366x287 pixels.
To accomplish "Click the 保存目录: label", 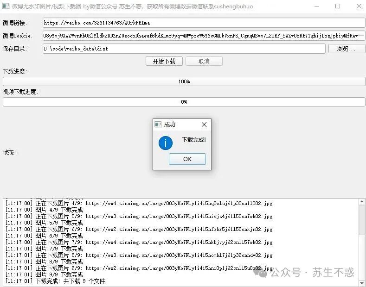I will pyautogui.click(x=15, y=49).
